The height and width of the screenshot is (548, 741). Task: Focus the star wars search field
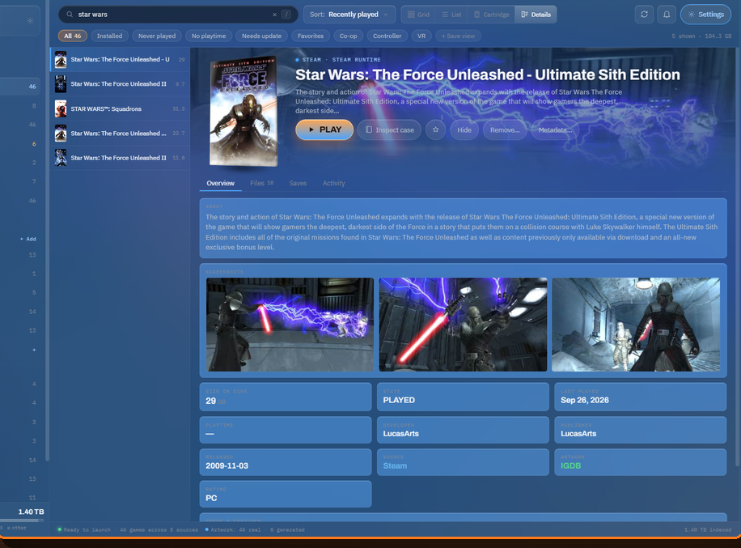pyautogui.click(x=178, y=15)
